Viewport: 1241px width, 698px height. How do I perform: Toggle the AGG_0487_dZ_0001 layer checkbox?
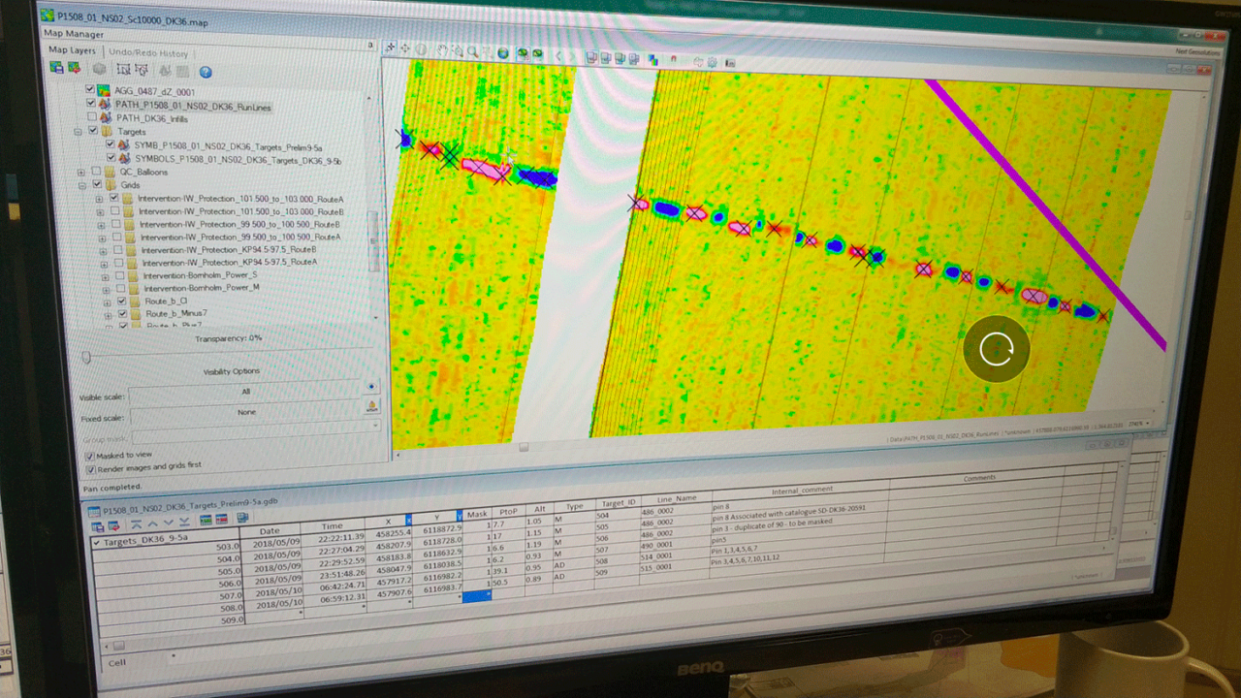coord(90,89)
